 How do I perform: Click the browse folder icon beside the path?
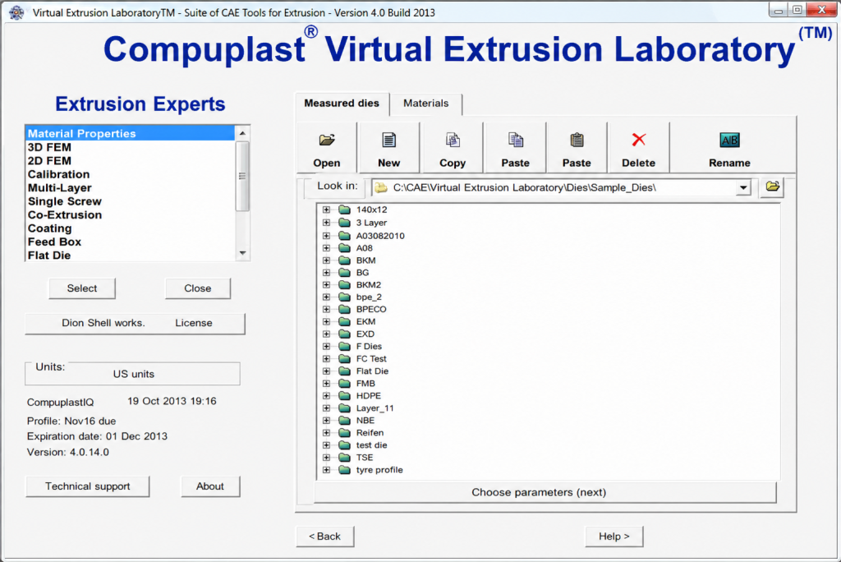click(x=772, y=187)
